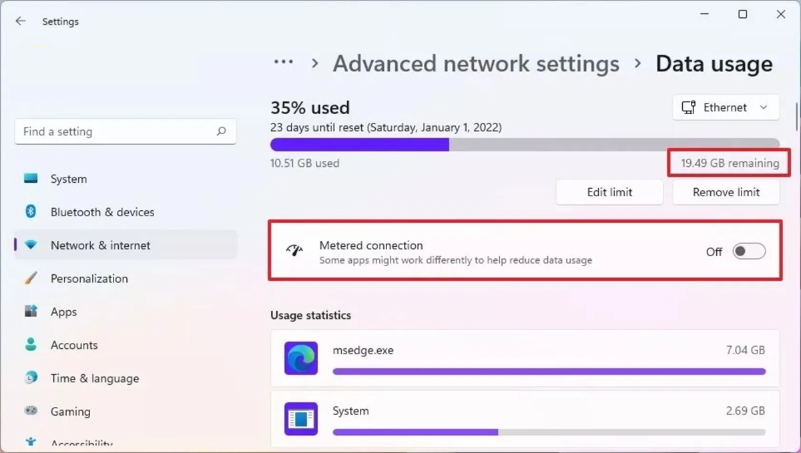Go to Advanced network settings breadcrumb
Viewport: 801px width, 453px height.
[x=476, y=64]
